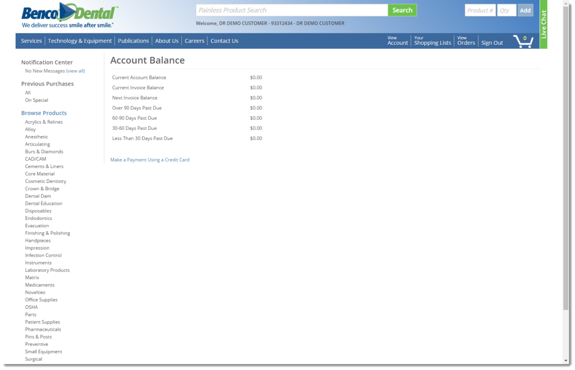
Task: Click View Orders
Action: (x=466, y=40)
